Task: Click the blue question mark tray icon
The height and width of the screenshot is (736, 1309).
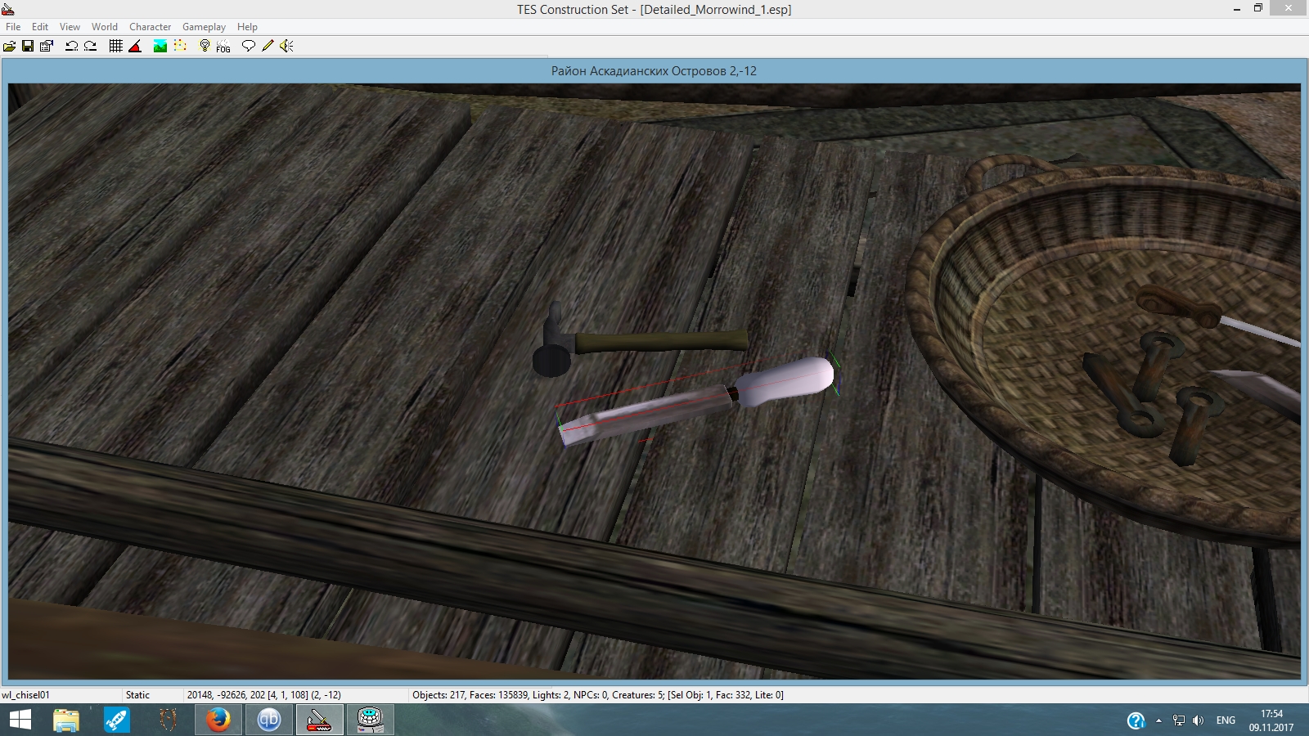Action: (x=1136, y=720)
